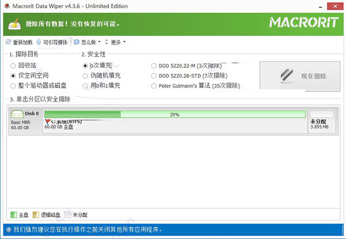This screenshot has height=239, width=346.
Task: Select the 整个驱动器或磁盘 radio option
Action: click(x=13, y=86)
